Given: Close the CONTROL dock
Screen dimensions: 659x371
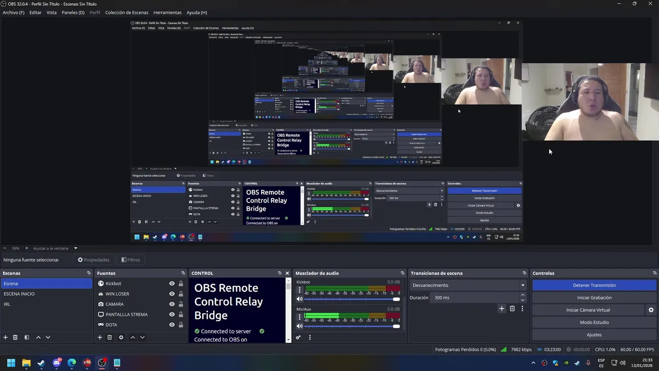Looking at the screenshot, I should (287, 273).
